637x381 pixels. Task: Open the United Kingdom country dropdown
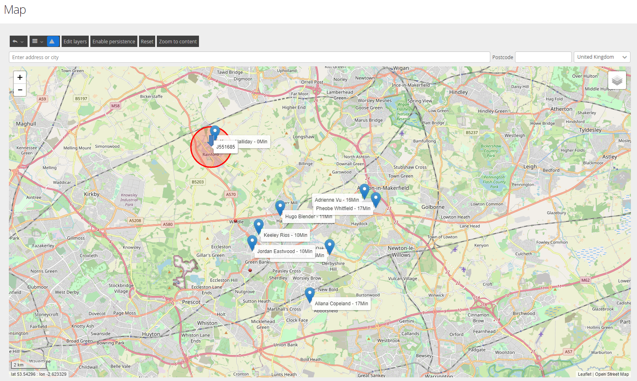(602, 57)
